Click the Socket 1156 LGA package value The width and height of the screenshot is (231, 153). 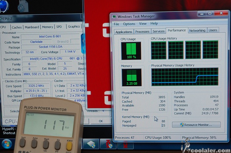(50, 47)
